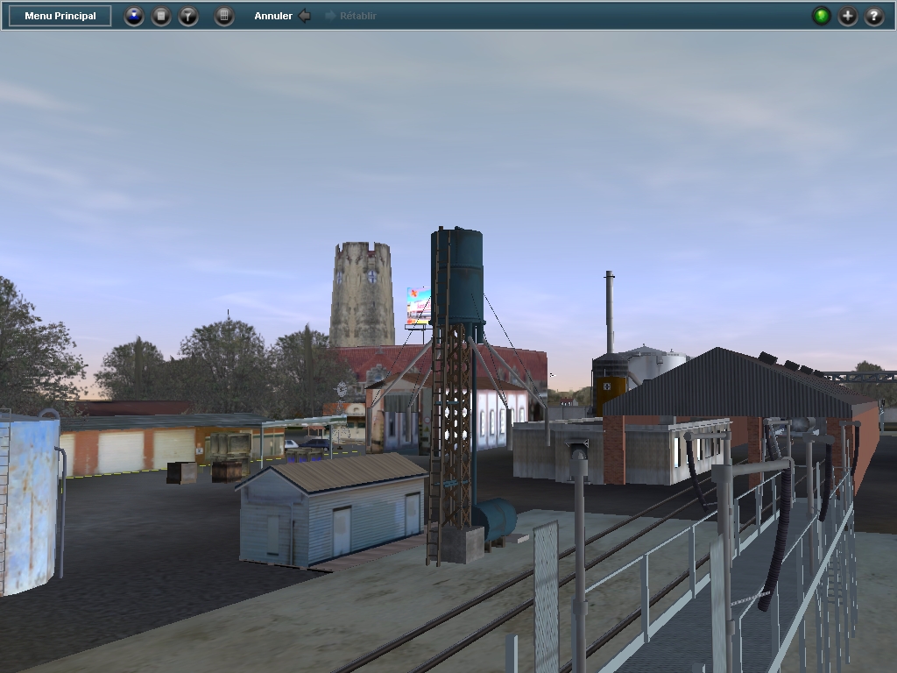Open help with the question mark icon
Viewport: 897px width, 673px height.
pos(874,16)
